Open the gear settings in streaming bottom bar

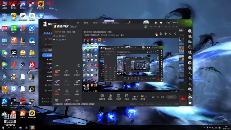point(163,97)
